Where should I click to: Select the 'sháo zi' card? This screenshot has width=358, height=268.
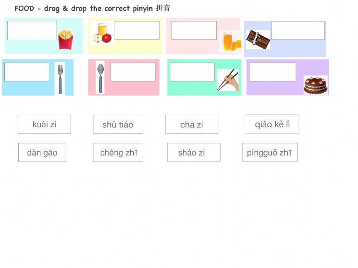pyautogui.click(x=194, y=152)
